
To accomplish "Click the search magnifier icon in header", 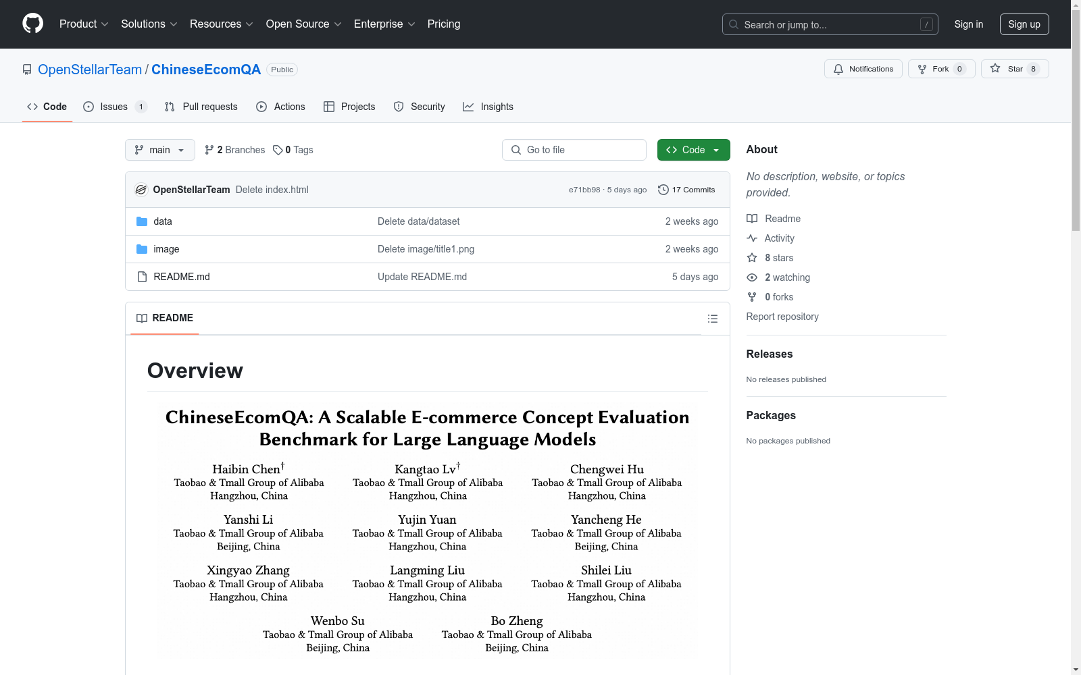I will (734, 24).
